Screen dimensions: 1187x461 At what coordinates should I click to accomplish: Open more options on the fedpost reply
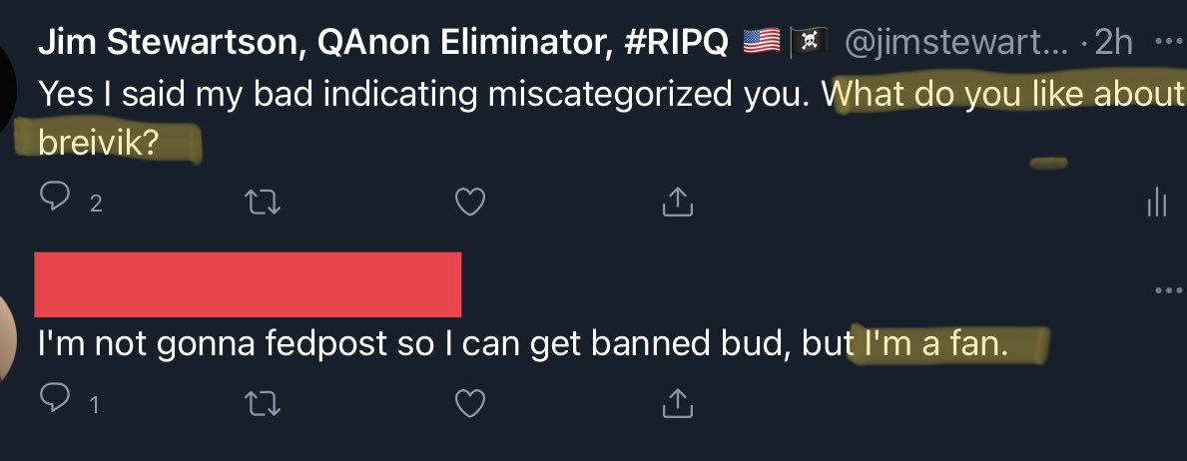pos(1165,290)
